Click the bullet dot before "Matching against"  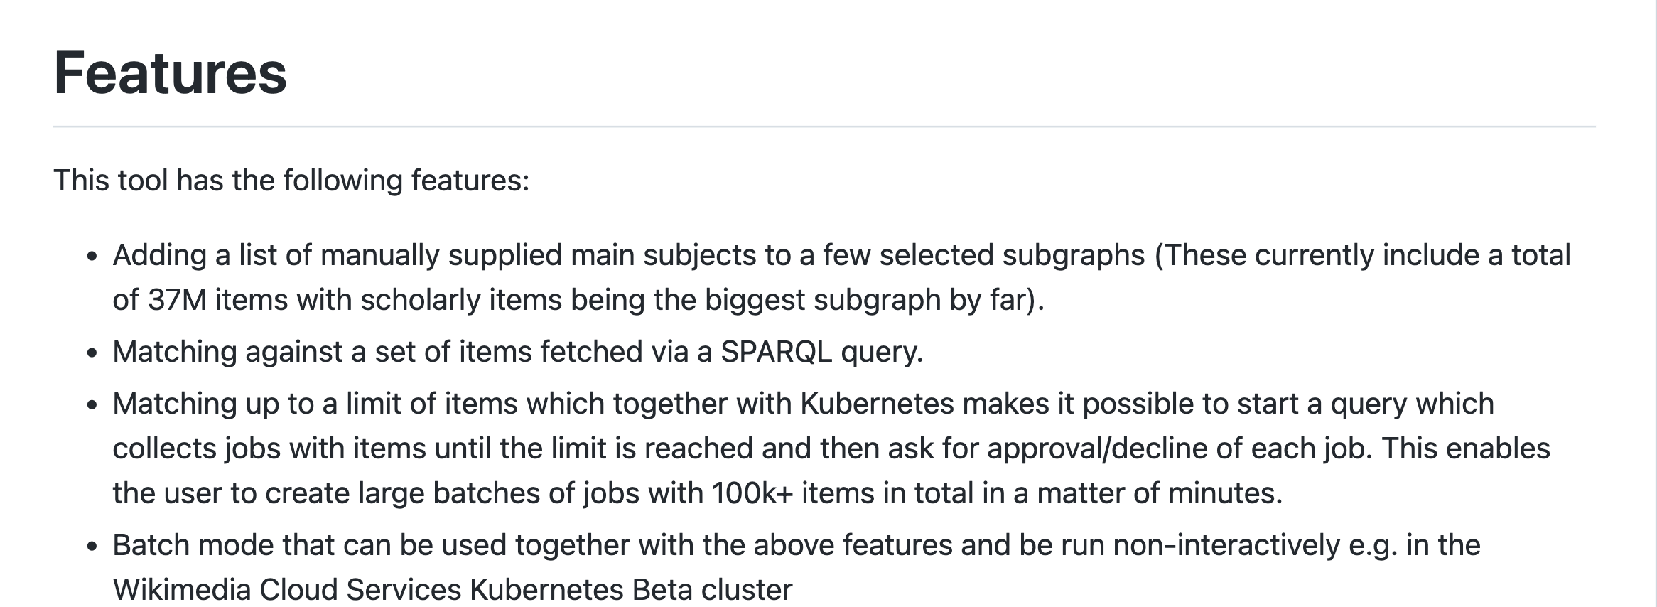92,353
